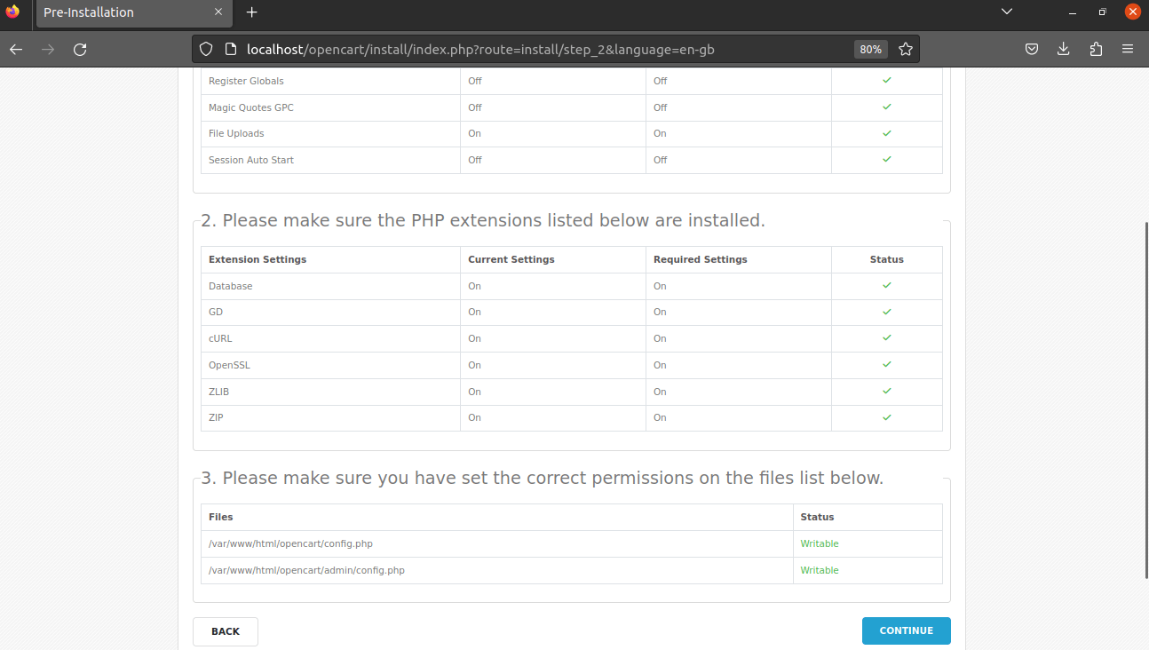The width and height of the screenshot is (1149, 650).
Task: Click the Extension Settings column header
Action: 258,259
